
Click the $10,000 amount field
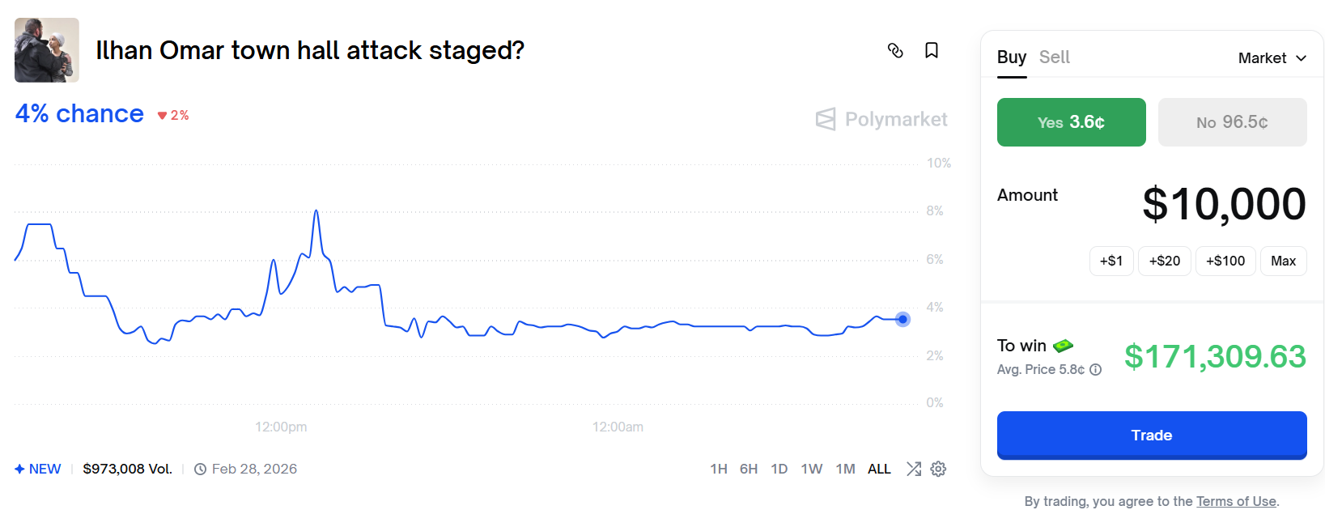pyautogui.click(x=1223, y=203)
